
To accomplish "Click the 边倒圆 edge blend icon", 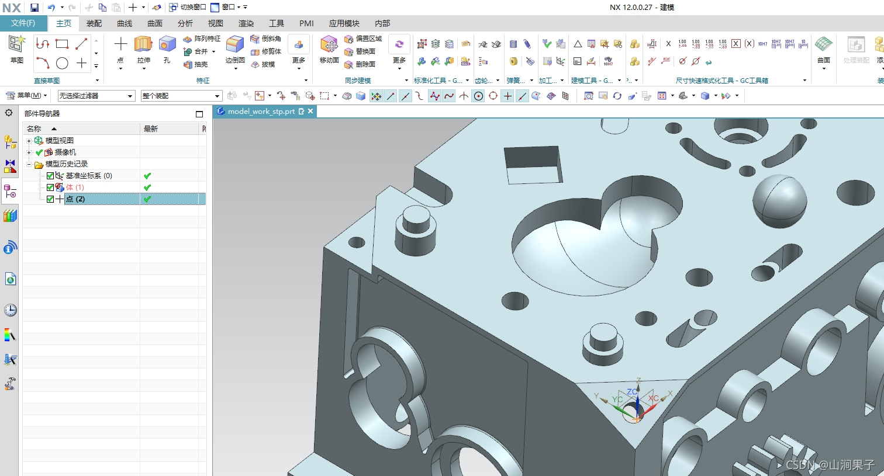I will click(x=235, y=44).
